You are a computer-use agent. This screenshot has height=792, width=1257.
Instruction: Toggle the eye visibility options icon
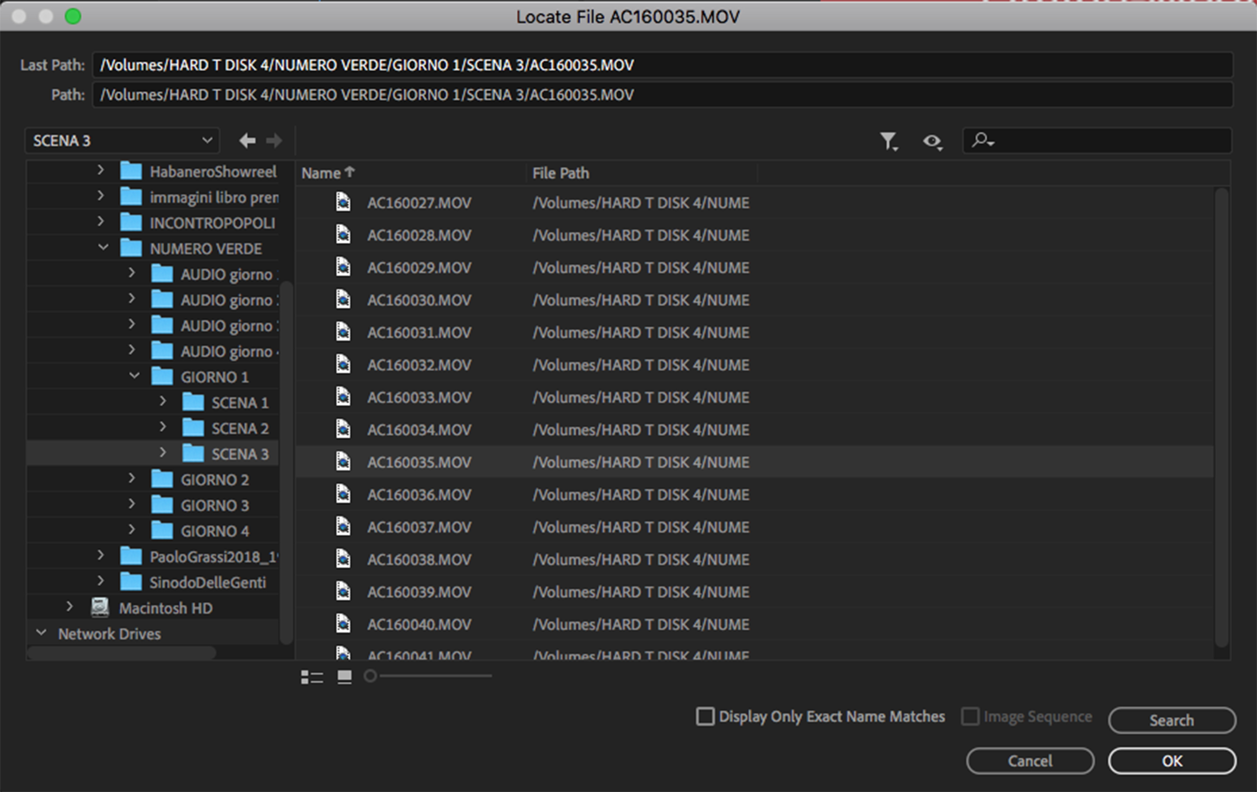(x=932, y=141)
